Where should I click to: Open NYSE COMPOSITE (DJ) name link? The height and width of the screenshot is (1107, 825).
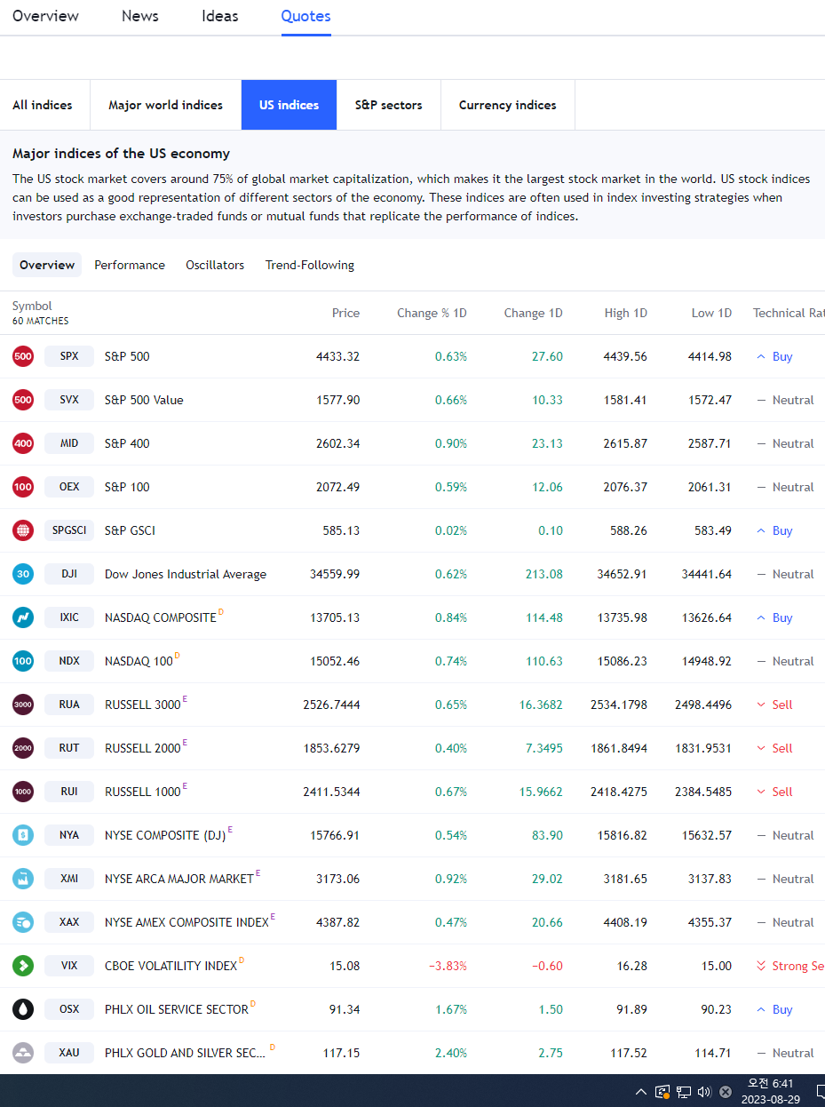coord(165,835)
